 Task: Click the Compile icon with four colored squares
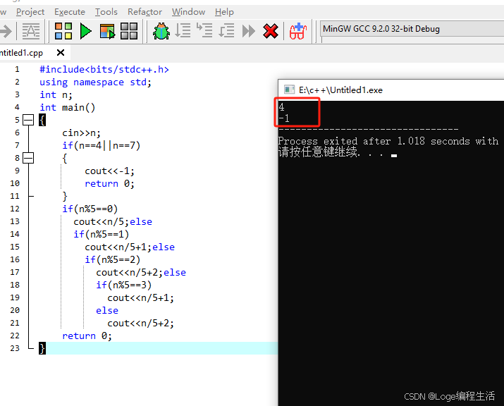pos(63,31)
